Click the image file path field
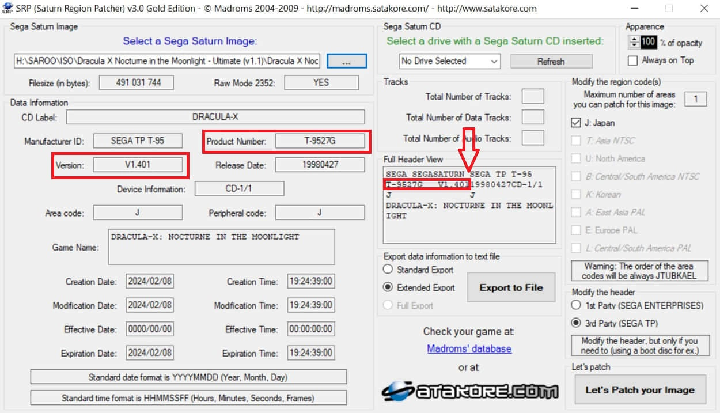The width and height of the screenshot is (720, 413). [167, 61]
